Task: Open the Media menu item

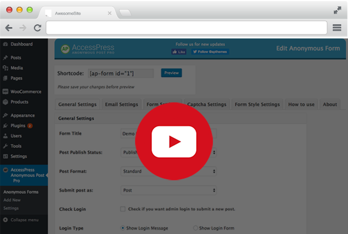Action: coord(16,68)
